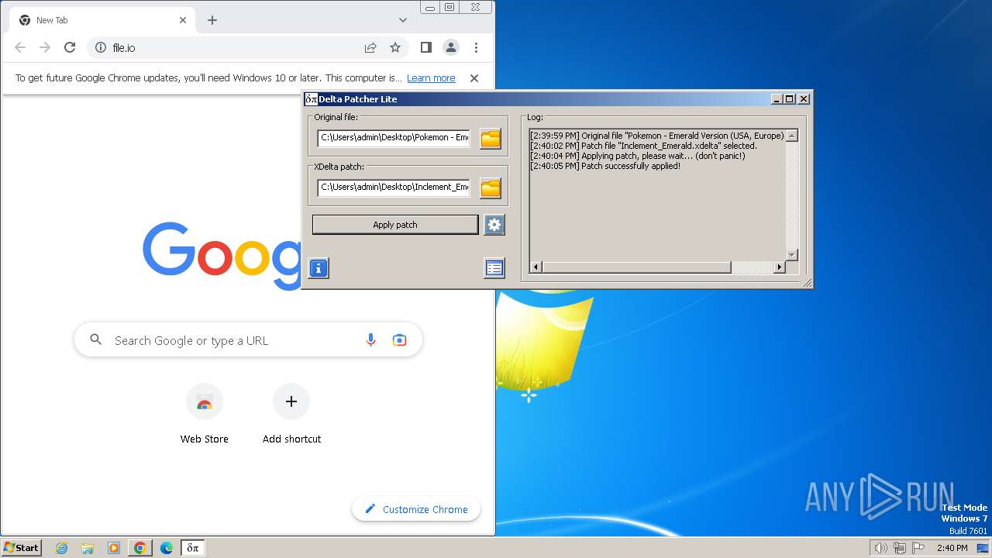
Task: Browse for XDelta patch folder icon
Action: tap(491, 188)
